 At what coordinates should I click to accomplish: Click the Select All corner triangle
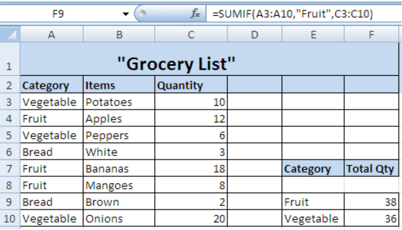tap(10, 35)
